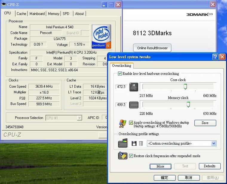
Task: Open help via question mark button
Action: click(x=215, y=57)
